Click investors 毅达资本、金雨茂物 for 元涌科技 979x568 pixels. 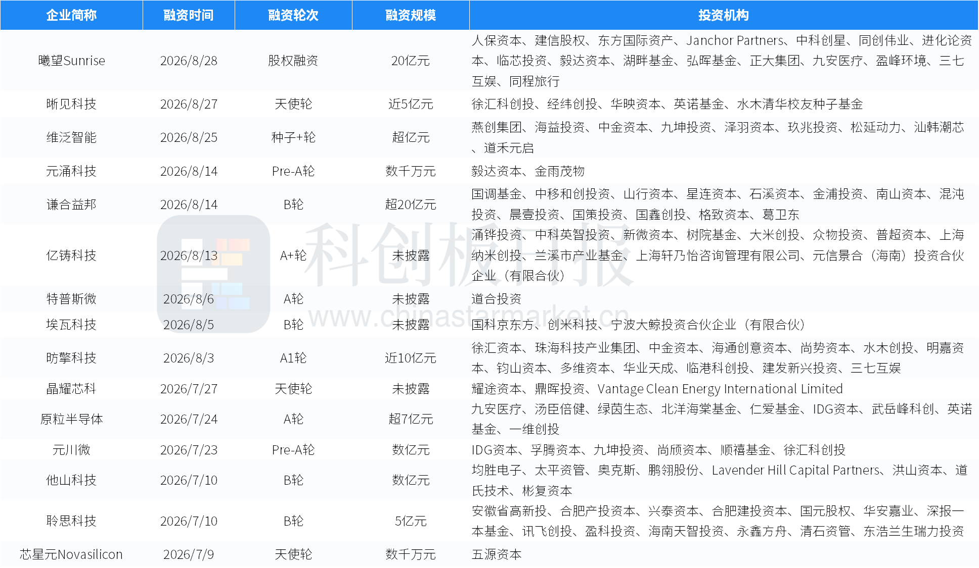tap(528, 171)
